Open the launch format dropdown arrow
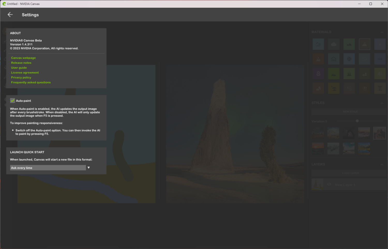This screenshot has width=388, height=249. [89, 168]
